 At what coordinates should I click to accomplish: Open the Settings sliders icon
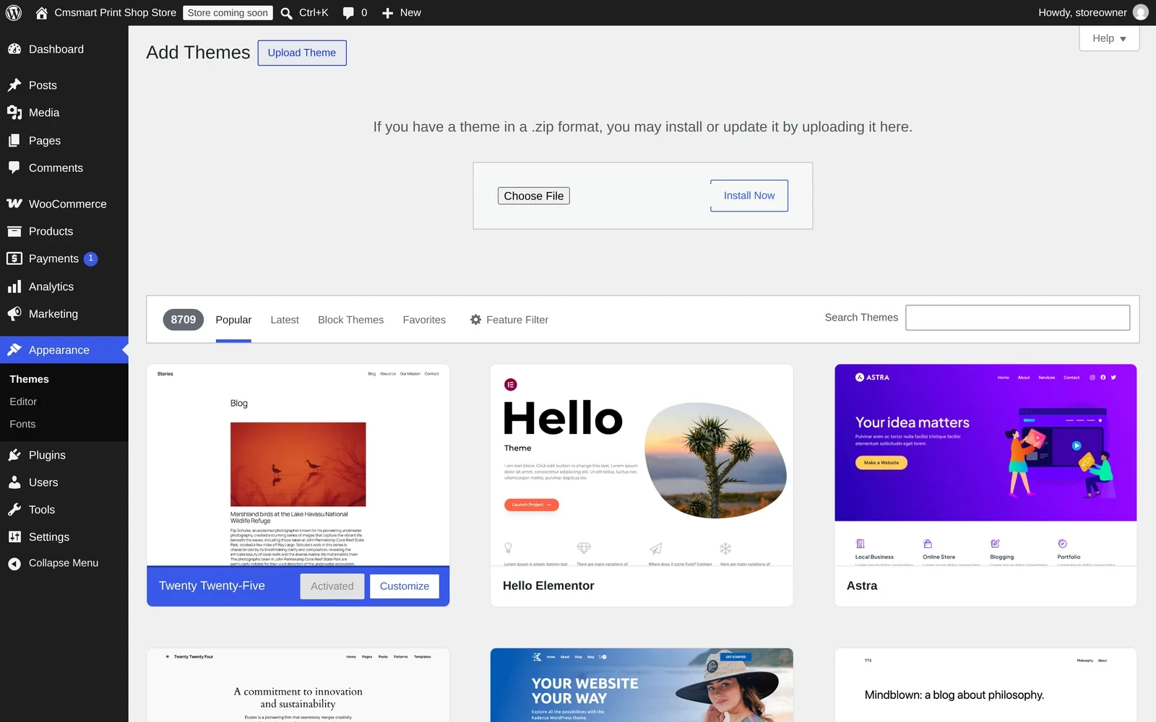pyautogui.click(x=14, y=537)
